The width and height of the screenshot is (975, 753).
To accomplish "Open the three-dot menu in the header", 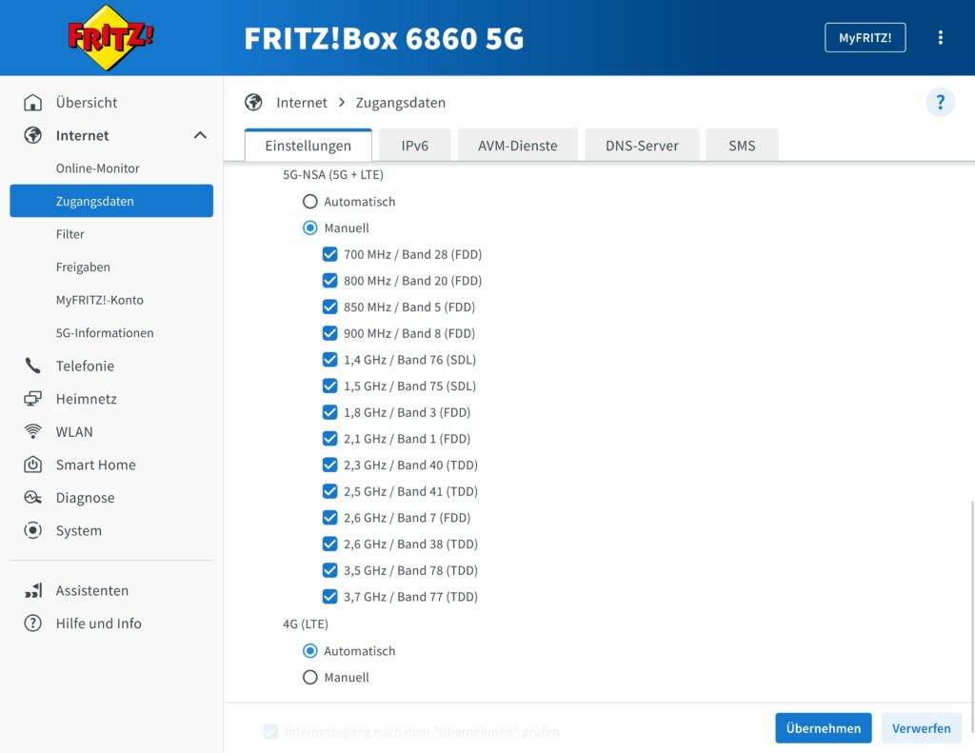I will 941,37.
